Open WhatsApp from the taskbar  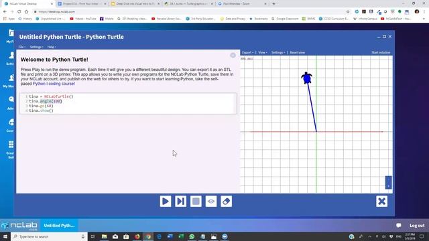192,236
